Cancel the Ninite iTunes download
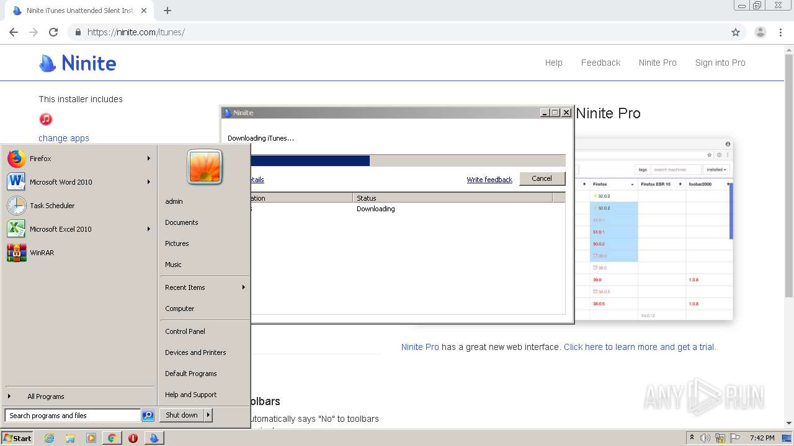Screen dimensions: 794x446 coord(542,178)
